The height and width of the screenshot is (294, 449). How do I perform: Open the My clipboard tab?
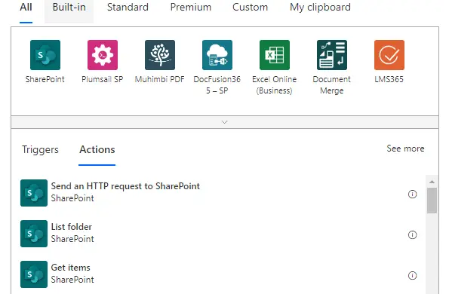(x=320, y=7)
